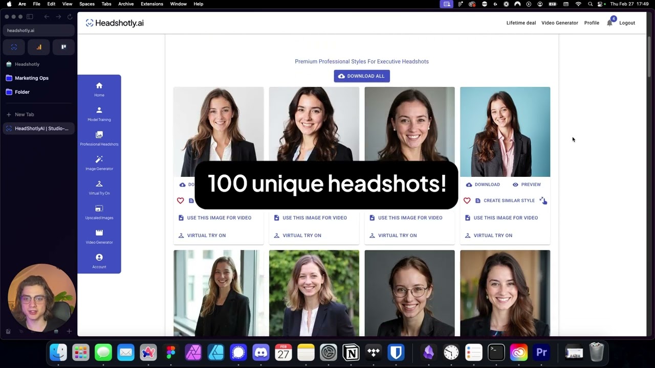Use the teal-background headshot for video
The image size is (655, 368).
(x=501, y=218)
